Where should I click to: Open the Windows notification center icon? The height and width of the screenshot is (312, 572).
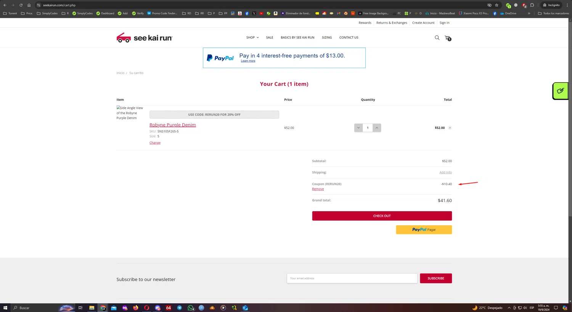pos(556,308)
